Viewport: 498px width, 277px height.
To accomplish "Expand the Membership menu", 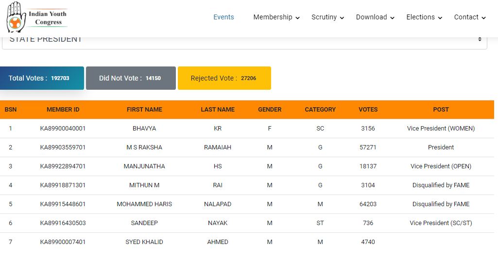I will pos(276,17).
